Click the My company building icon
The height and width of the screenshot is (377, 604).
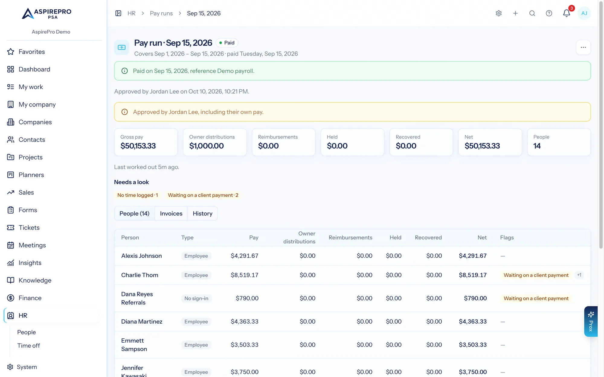point(11,104)
